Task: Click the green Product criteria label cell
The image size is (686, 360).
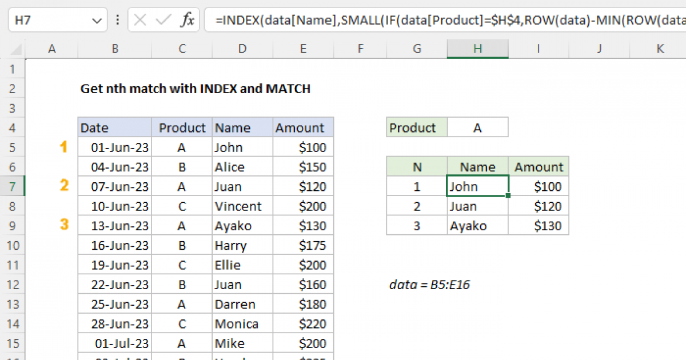Action: tap(416, 127)
